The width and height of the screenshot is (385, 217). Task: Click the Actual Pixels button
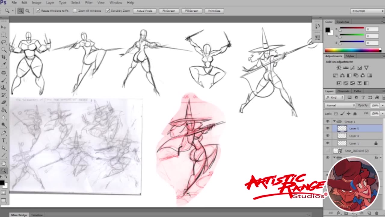(144, 11)
